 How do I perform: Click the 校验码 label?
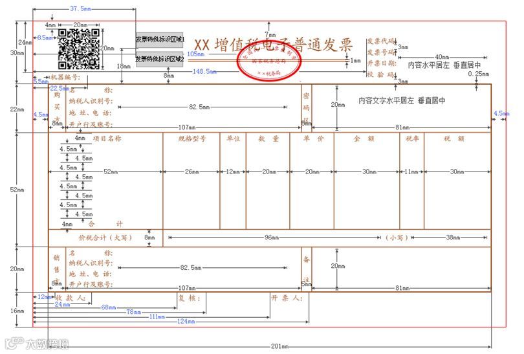click(x=380, y=74)
